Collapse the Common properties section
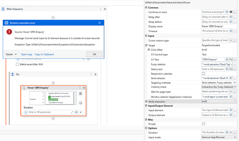The height and width of the screenshot is (141, 239). tap(146, 7)
